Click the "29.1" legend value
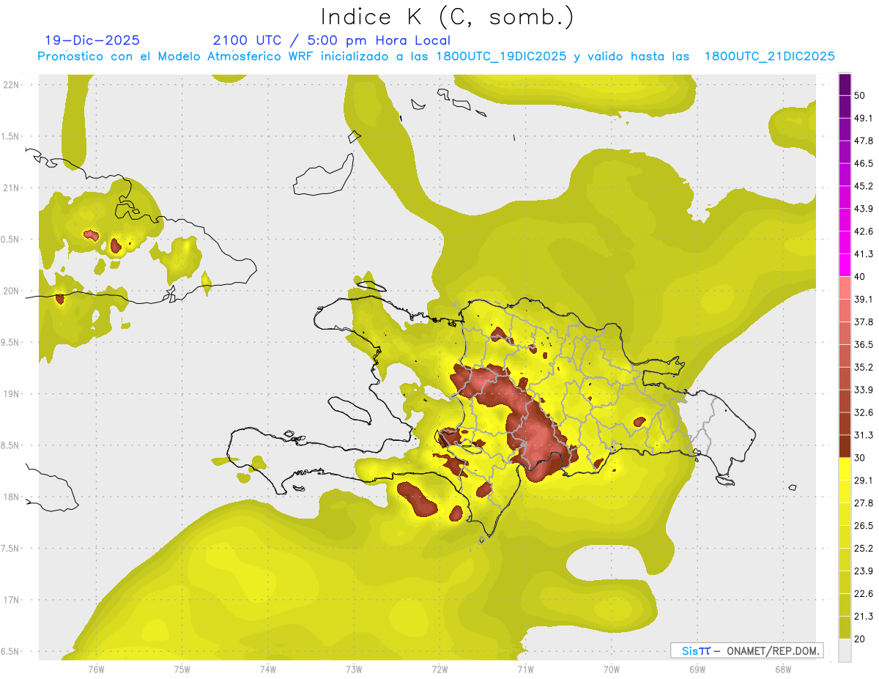Image resolution: width=879 pixels, height=679 pixels. click(864, 481)
